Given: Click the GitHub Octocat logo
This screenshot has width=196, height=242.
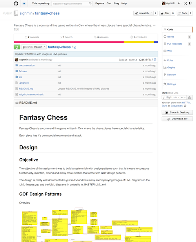Looking at the screenshot, I should [16, 4].
